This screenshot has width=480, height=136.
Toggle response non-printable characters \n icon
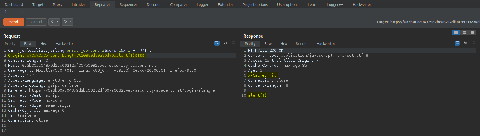coord(466,43)
